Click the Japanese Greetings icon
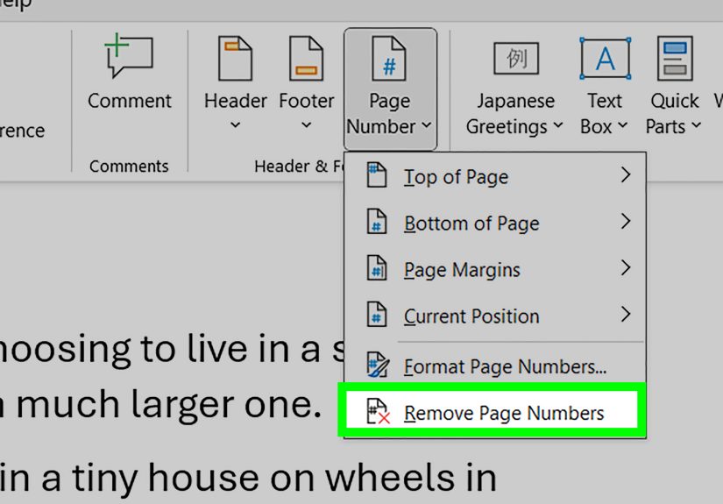 pyautogui.click(x=516, y=58)
